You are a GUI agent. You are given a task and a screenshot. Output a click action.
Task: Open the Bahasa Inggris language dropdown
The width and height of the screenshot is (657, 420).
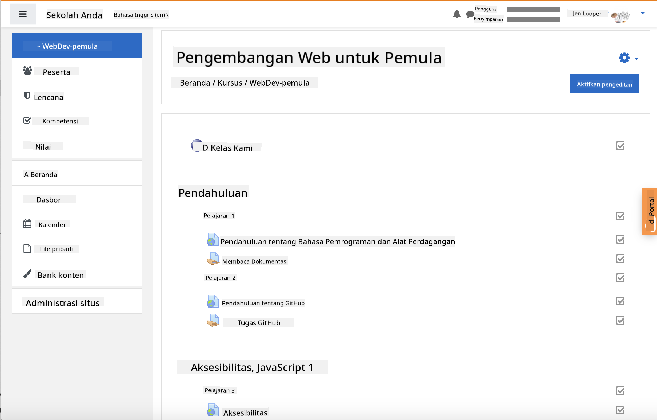[141, 15]
